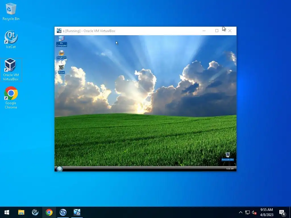Launch IceCat from the host desktop

[11, 40]
